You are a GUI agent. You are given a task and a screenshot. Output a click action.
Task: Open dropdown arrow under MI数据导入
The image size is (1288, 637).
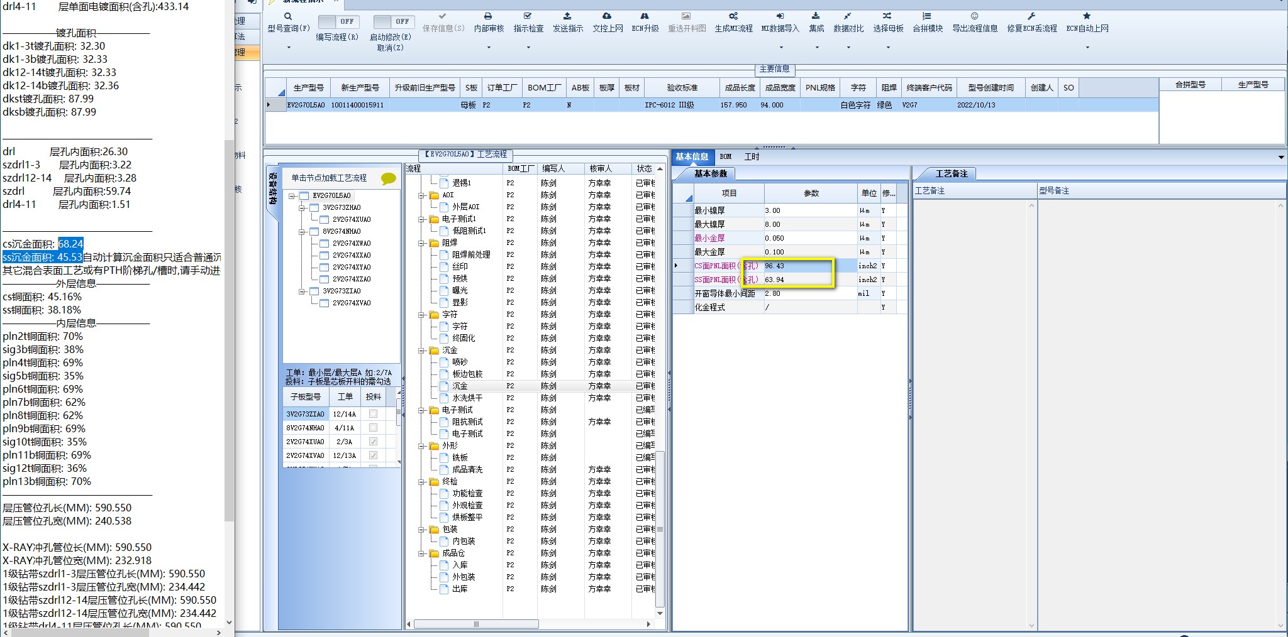781,48
